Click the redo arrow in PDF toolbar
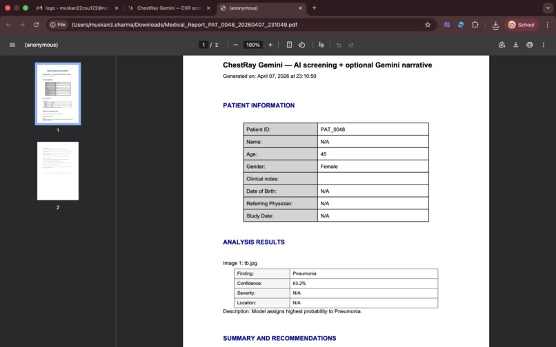Viewport: 556px width, 347px height. coord(351,45)
